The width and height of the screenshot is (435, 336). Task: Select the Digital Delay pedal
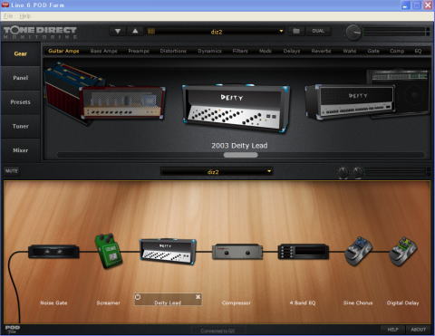coord(403,251)
